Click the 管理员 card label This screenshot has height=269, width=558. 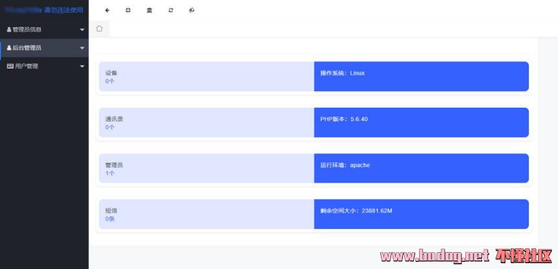pyautogui.click(x=114, y=165)
